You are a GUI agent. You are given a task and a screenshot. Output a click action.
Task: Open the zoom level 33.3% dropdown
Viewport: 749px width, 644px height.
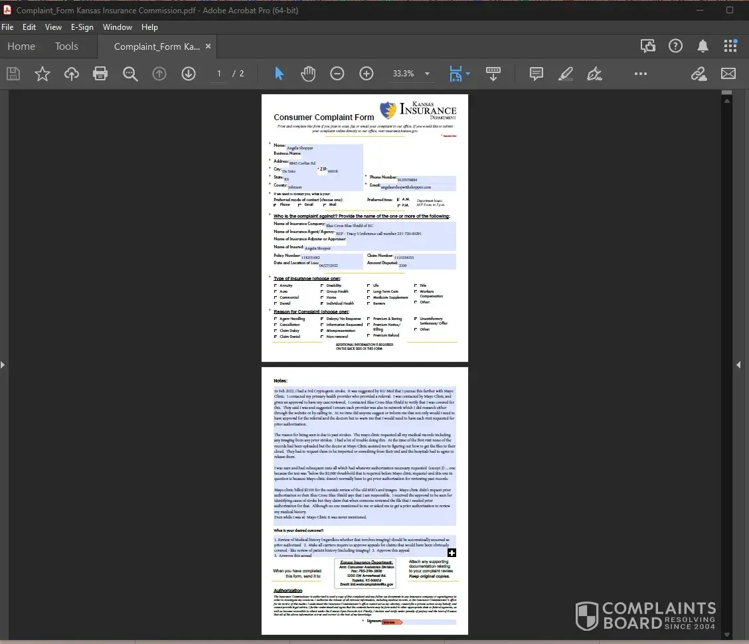pos(427,74)
